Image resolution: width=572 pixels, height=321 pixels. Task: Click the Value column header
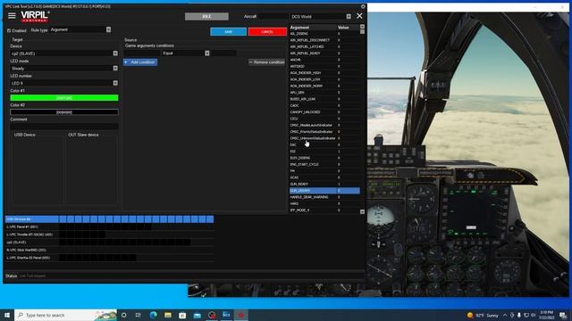(x=348, y=28)
